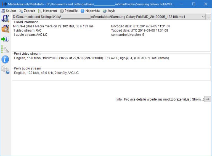Click the documents-with-globe icon in sidebar
The width and height of the screenshot is (212, 156).
tap(5, 70)
